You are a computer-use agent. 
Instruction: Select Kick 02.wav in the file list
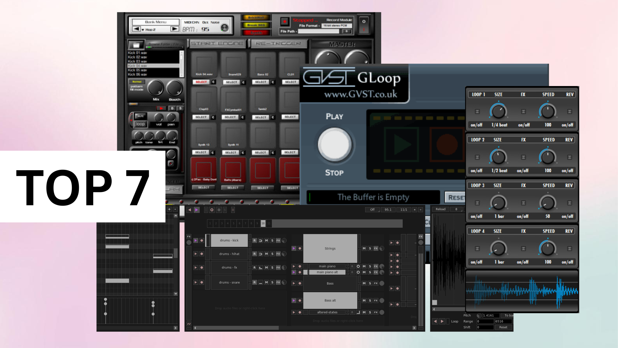pyautogui.click(x=154, y=57)
